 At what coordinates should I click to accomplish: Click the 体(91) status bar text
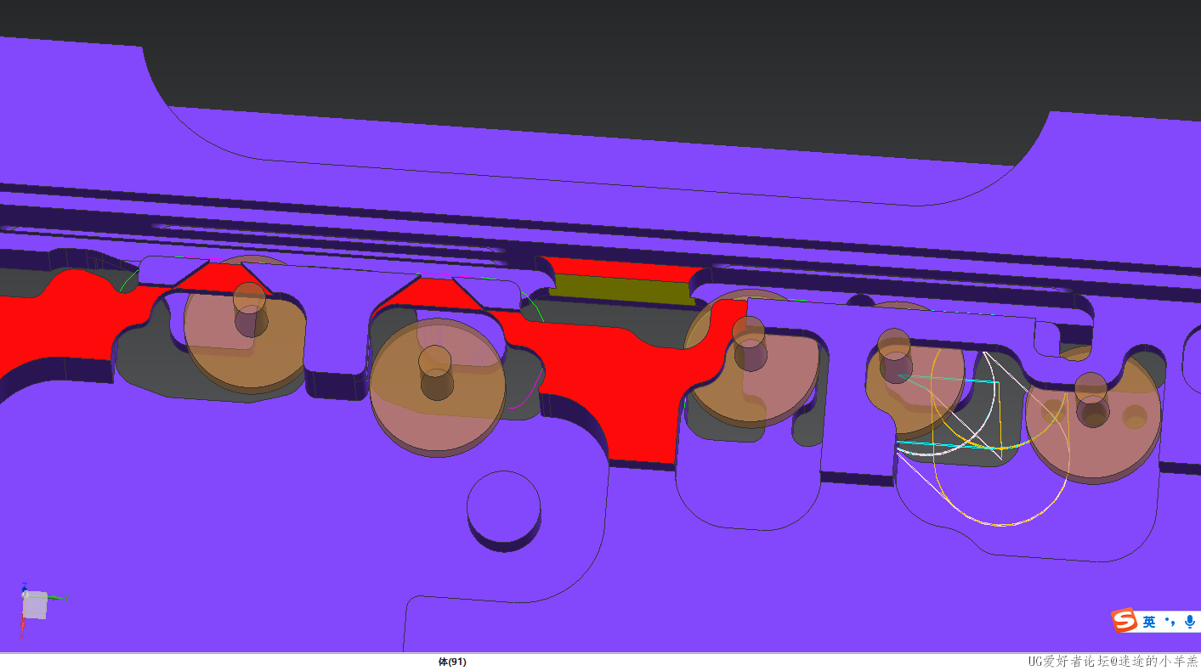tap(452, 662)
